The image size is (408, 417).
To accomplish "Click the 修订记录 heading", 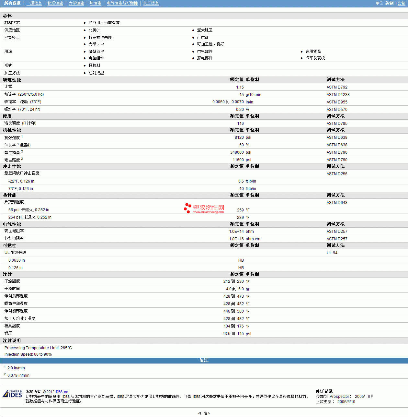I will [324, 391].
